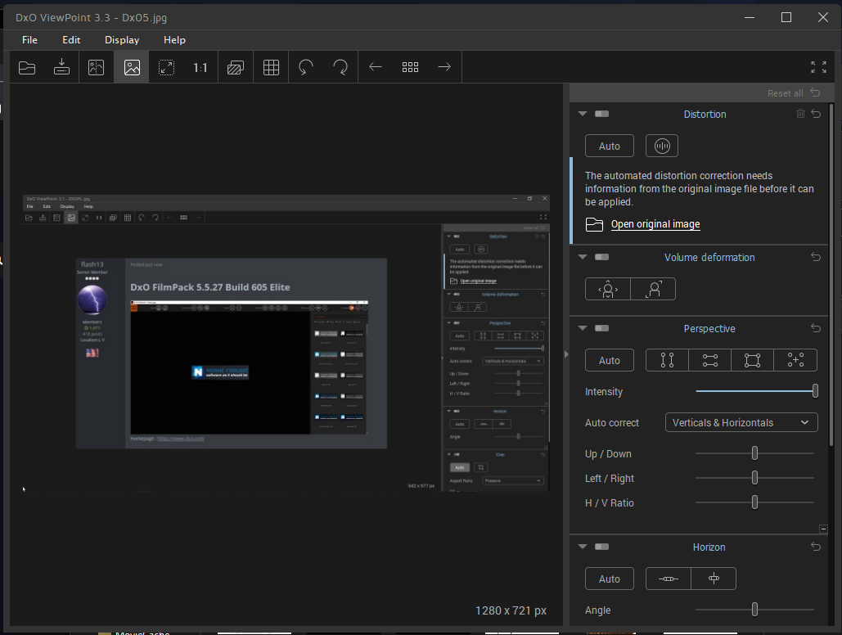This screenshot has height=635, width=842.
Task: Reset the Horizon panel settings
Action: 817,547
